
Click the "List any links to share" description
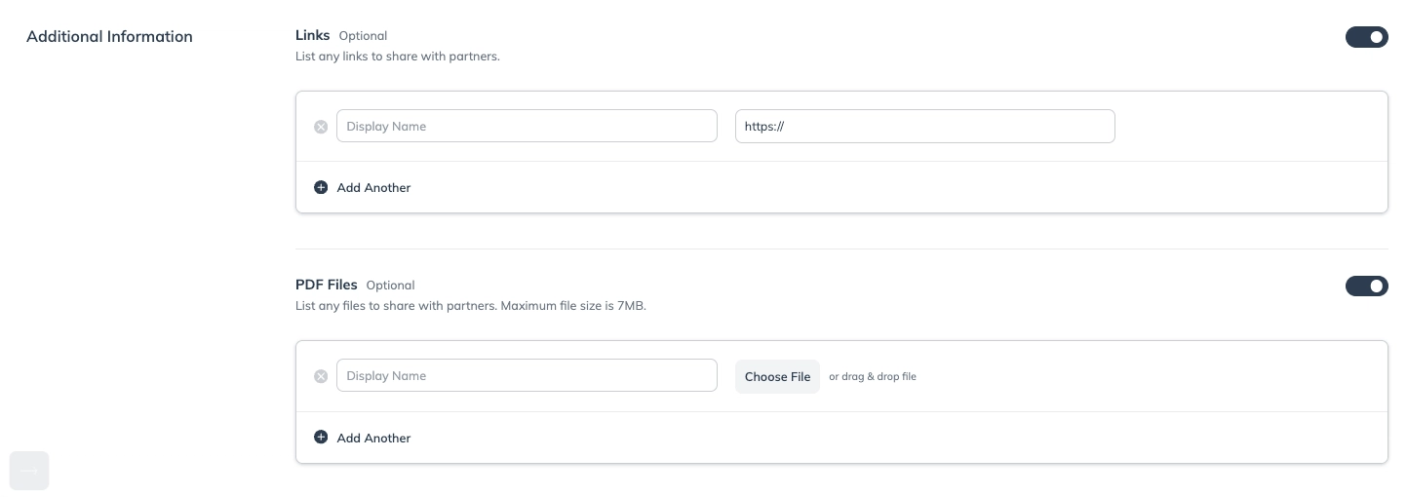(x=398, y=57)
